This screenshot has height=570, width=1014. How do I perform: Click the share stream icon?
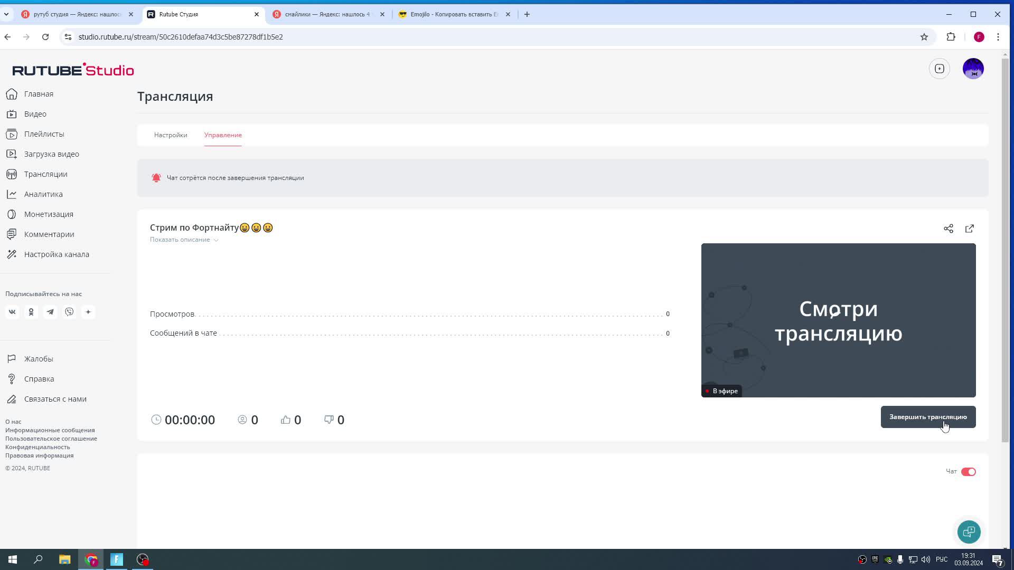pos(949,229)
